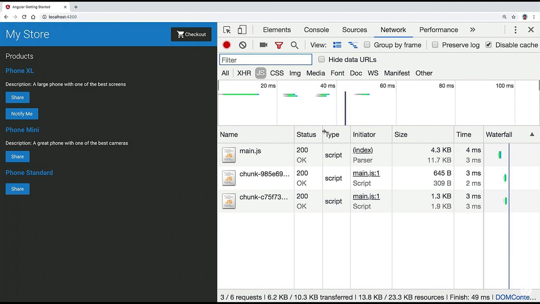Filter requests by Font

[337, 73]
